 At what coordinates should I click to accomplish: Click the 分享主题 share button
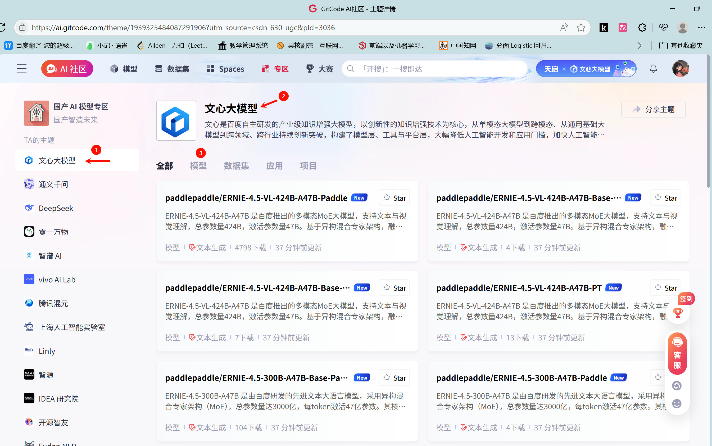pyautogui.click(x=653, y=109)
